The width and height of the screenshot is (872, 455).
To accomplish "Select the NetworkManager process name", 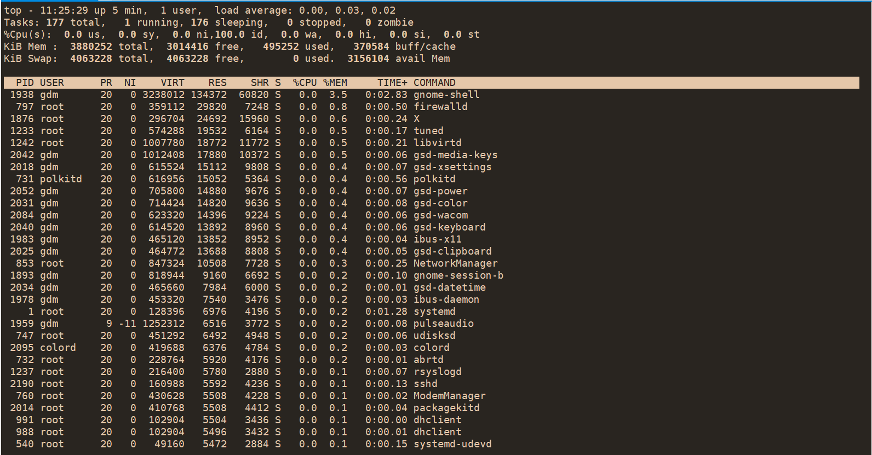I will point(456,263).
